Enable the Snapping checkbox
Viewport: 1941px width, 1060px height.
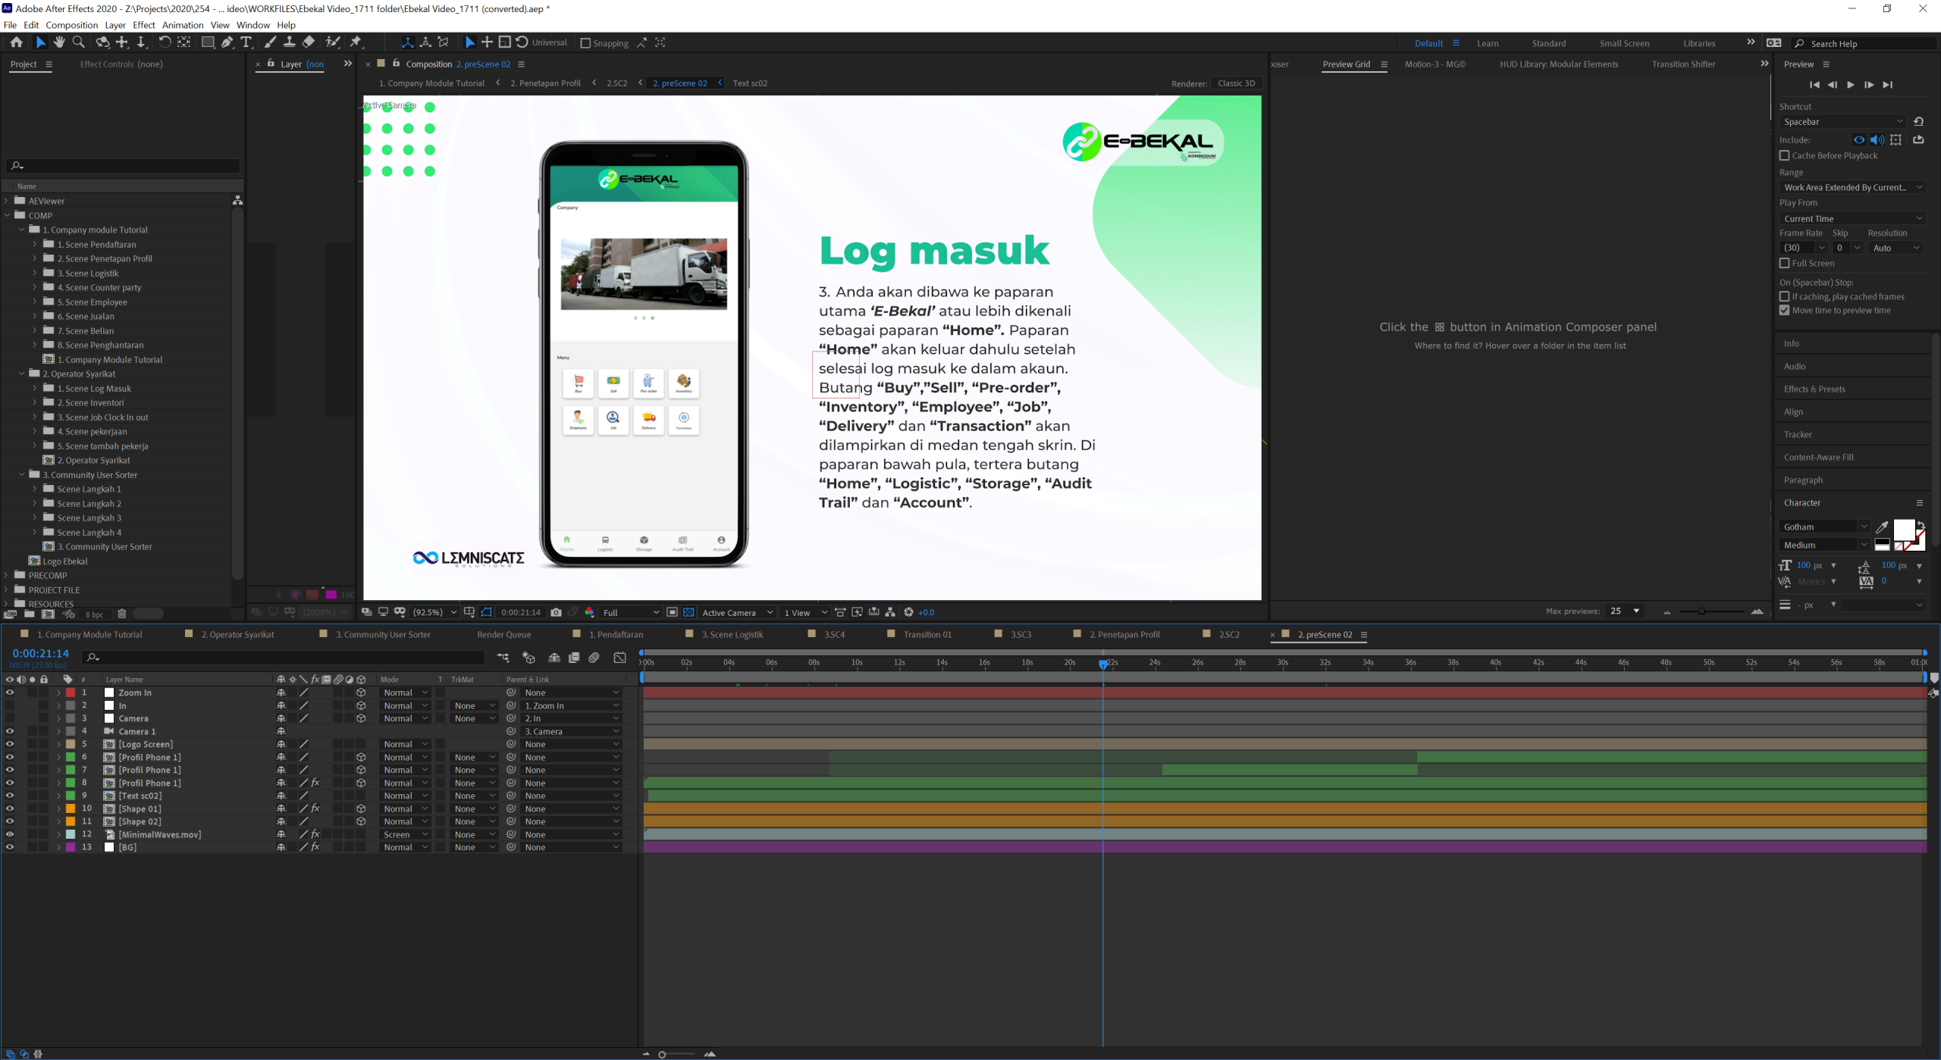(x=585, y=43)
